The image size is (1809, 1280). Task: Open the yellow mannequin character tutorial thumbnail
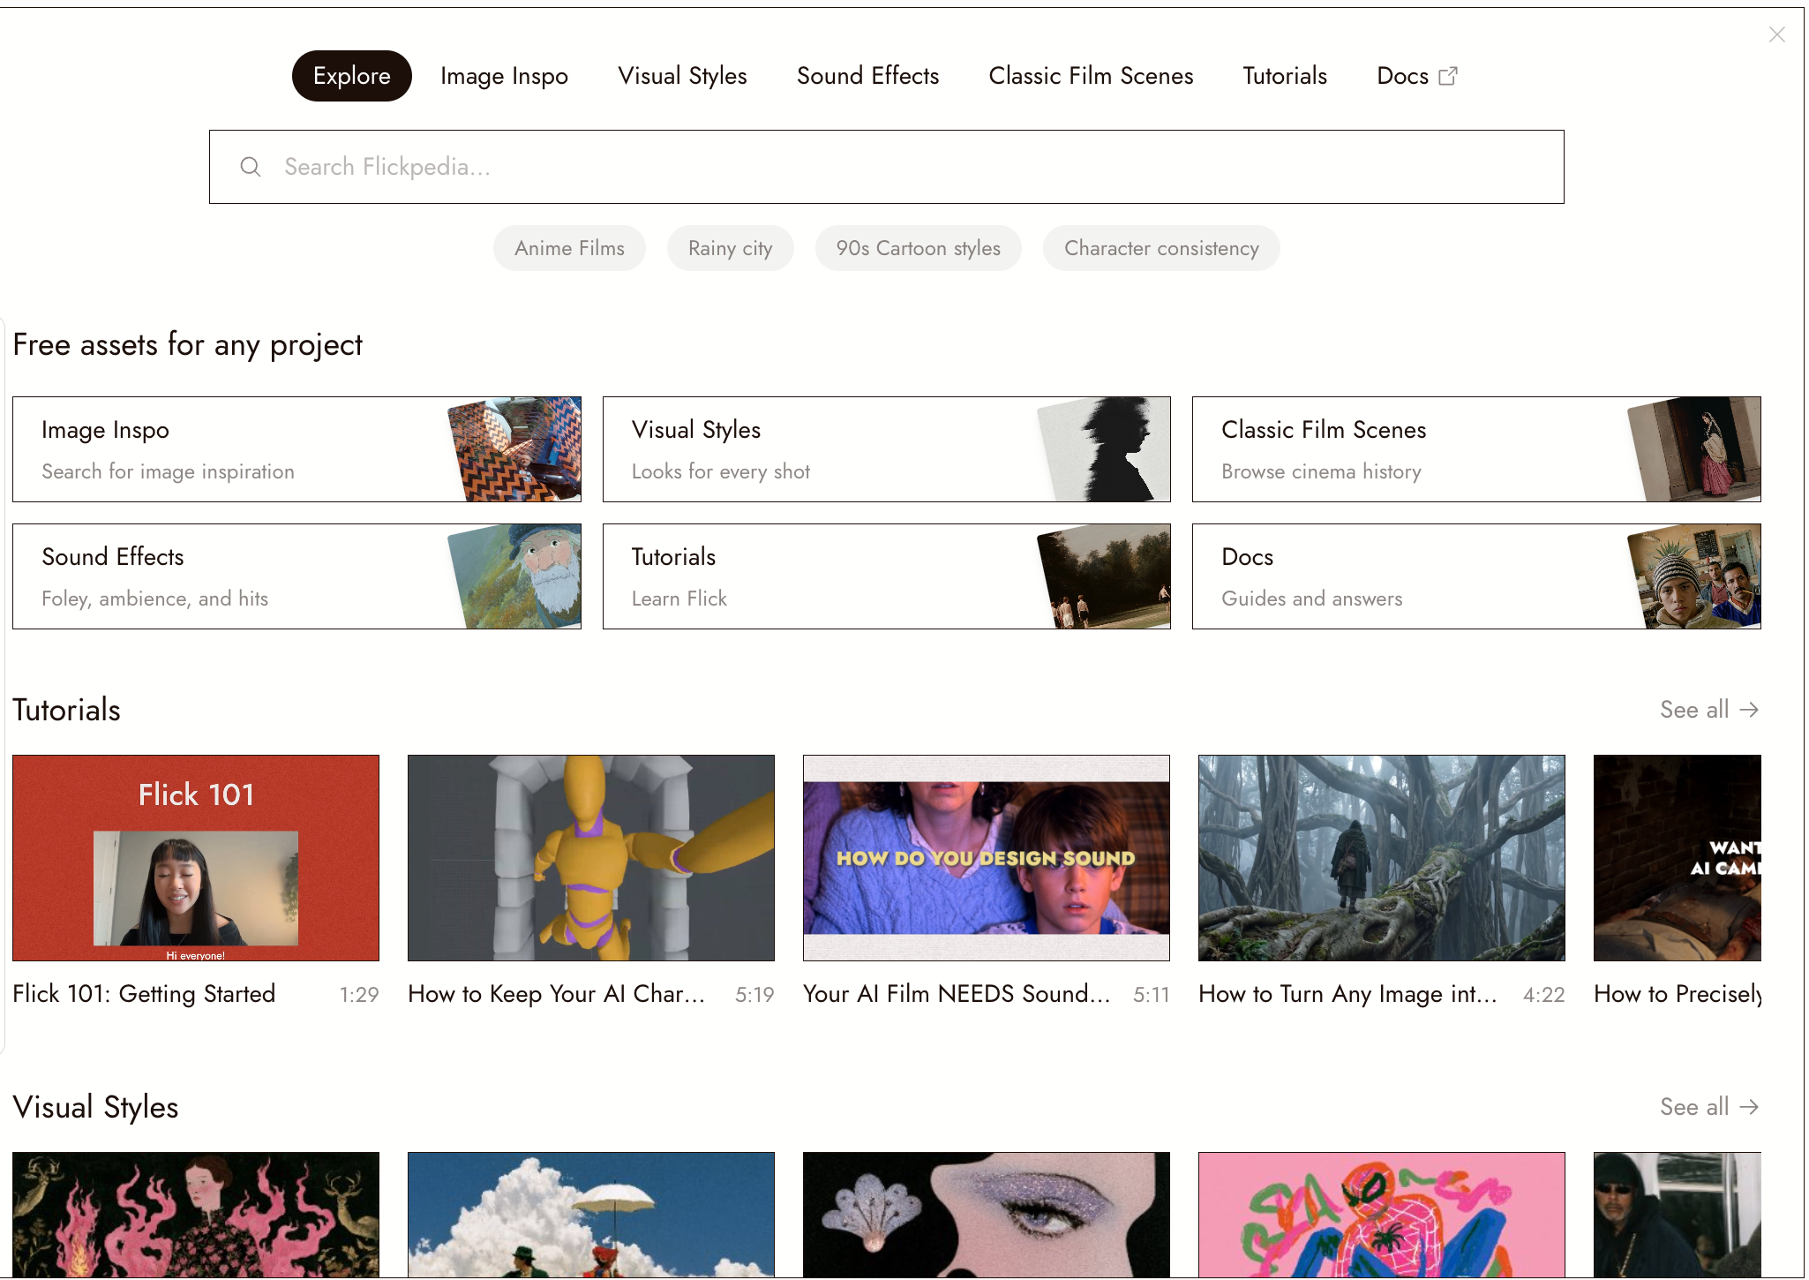pos(591,858)
